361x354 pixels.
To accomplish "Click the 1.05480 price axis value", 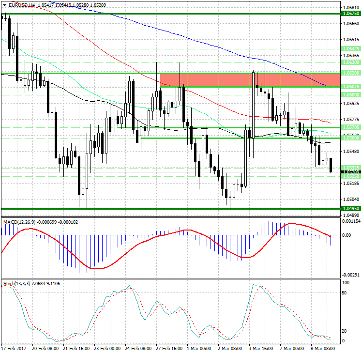I will point(351,152).
